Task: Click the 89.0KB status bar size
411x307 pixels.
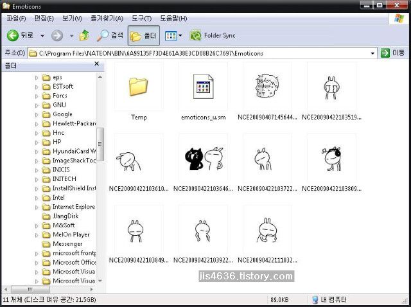Action: click(x=279, y=300)
